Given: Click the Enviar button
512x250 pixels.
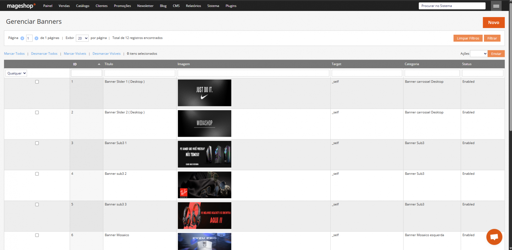Looking at the screenshot, I should (x=496, y=54).
